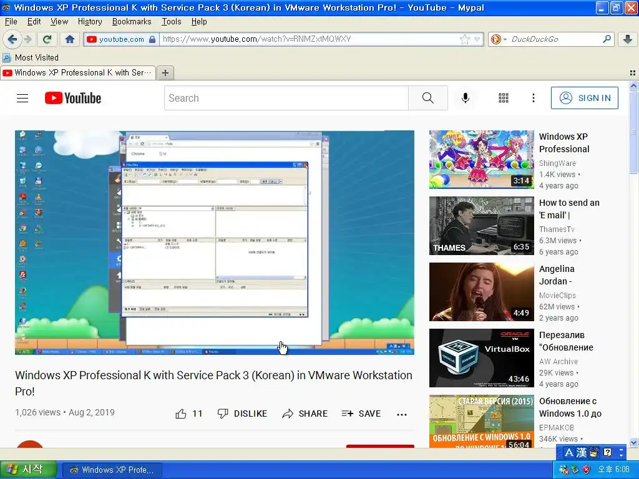SAVE the video to a playlist
639x479 pixels.
point(361,414)
